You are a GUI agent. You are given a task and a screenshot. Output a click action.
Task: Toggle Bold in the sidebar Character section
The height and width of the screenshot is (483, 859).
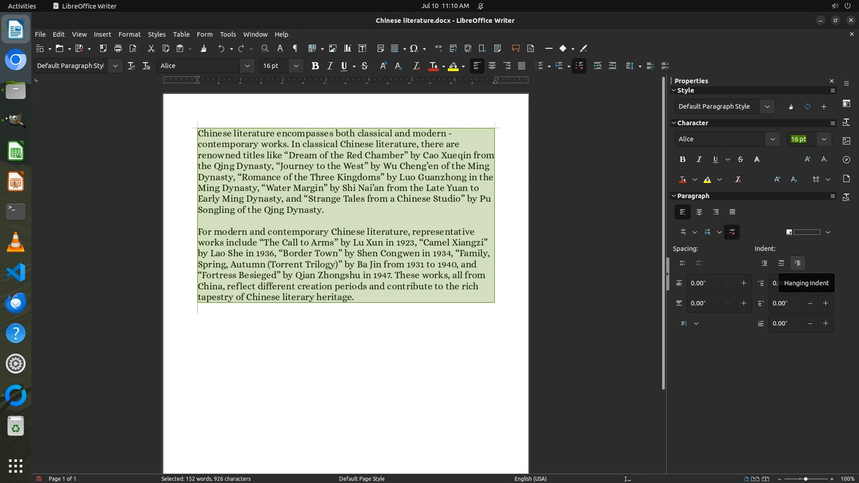coord(682,159)
